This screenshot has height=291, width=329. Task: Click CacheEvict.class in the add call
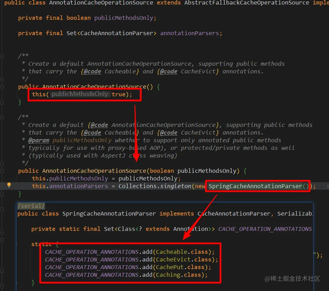[x=184, y=259]
